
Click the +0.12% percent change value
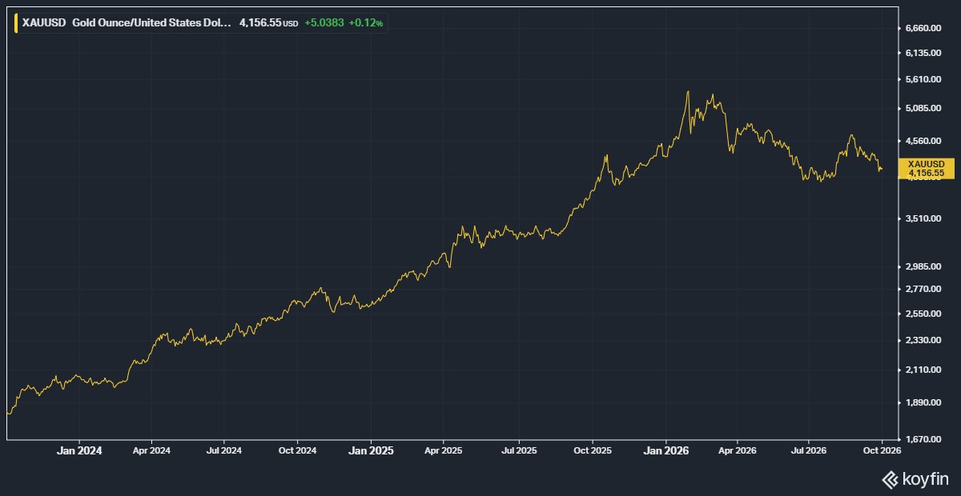pyautogui.click(x=366, y=23)
